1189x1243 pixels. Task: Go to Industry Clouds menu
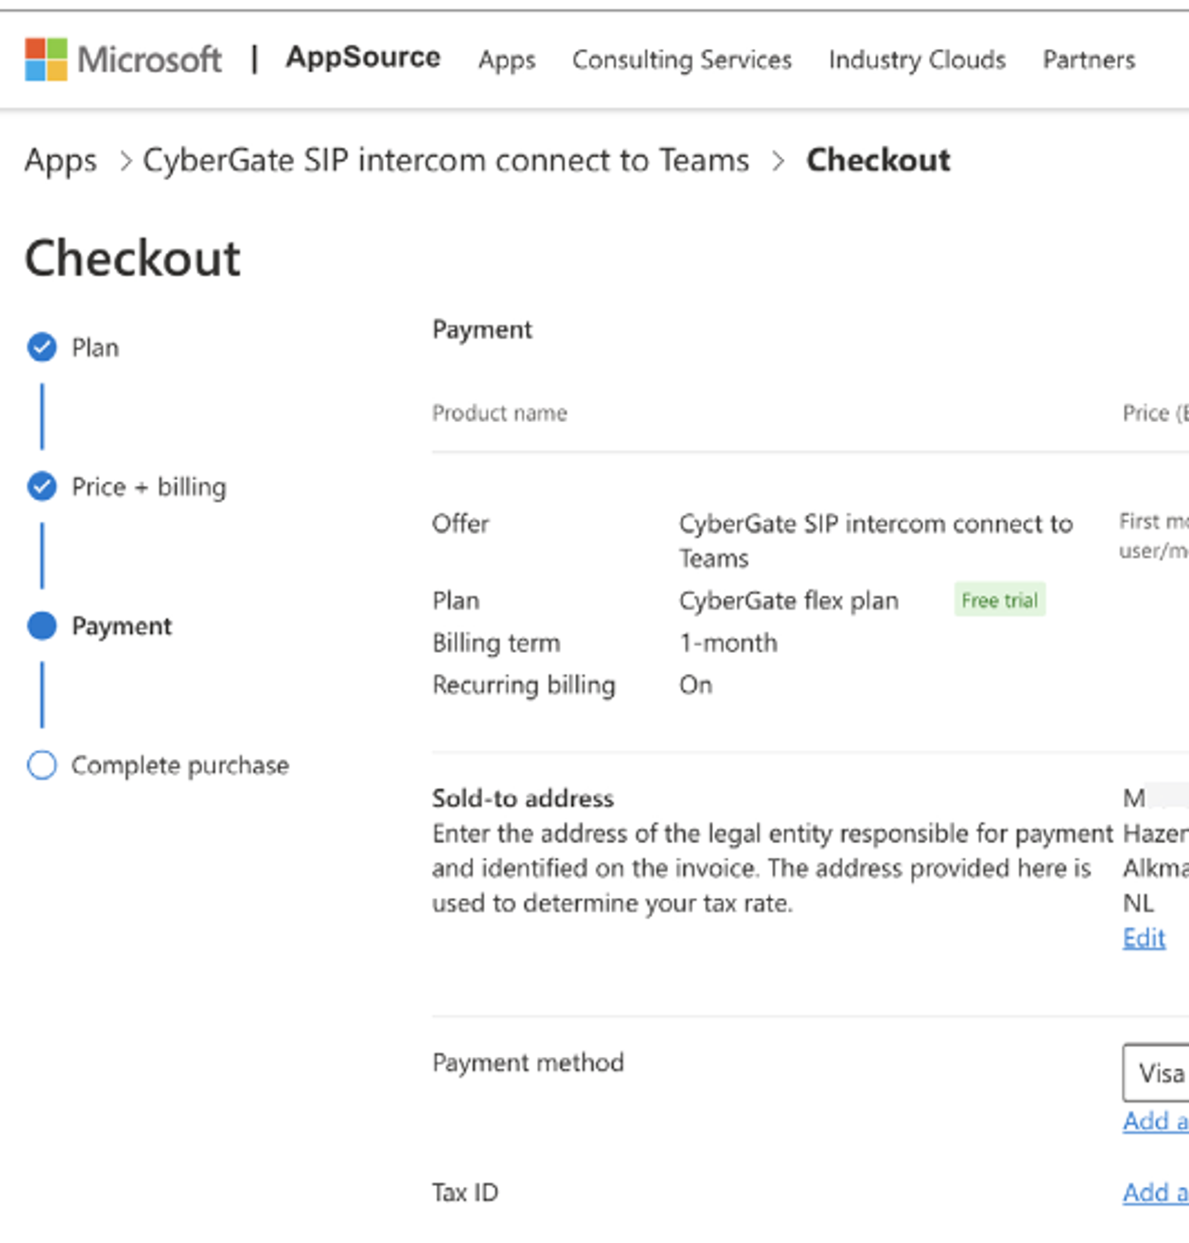(x=917, y=60)
